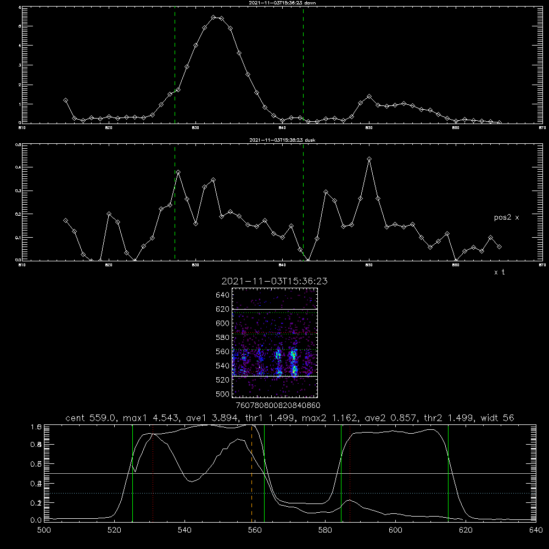Click the green vertical line near 563

[265, 473]
